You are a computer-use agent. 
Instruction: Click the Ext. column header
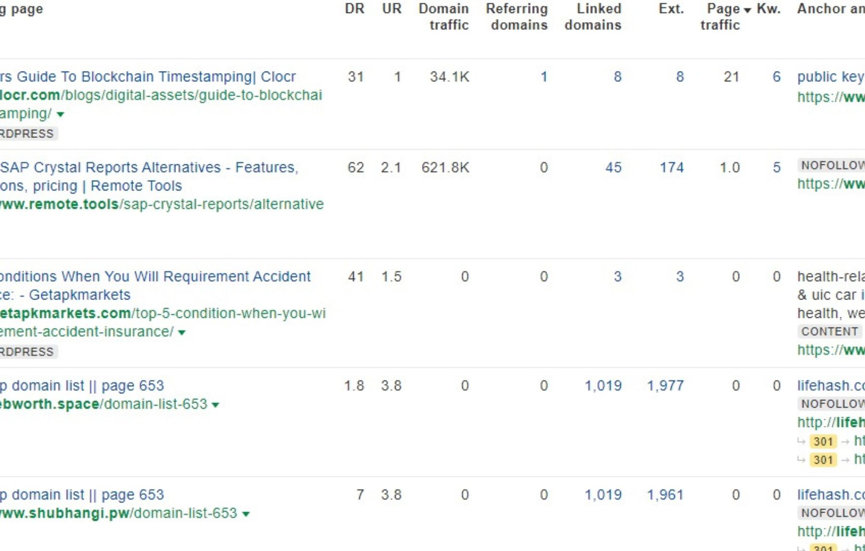click(x=671, y=9)
